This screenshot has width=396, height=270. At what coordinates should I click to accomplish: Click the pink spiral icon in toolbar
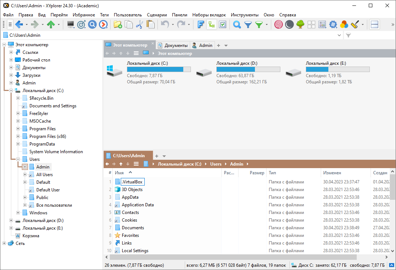[x=278, y=25]
